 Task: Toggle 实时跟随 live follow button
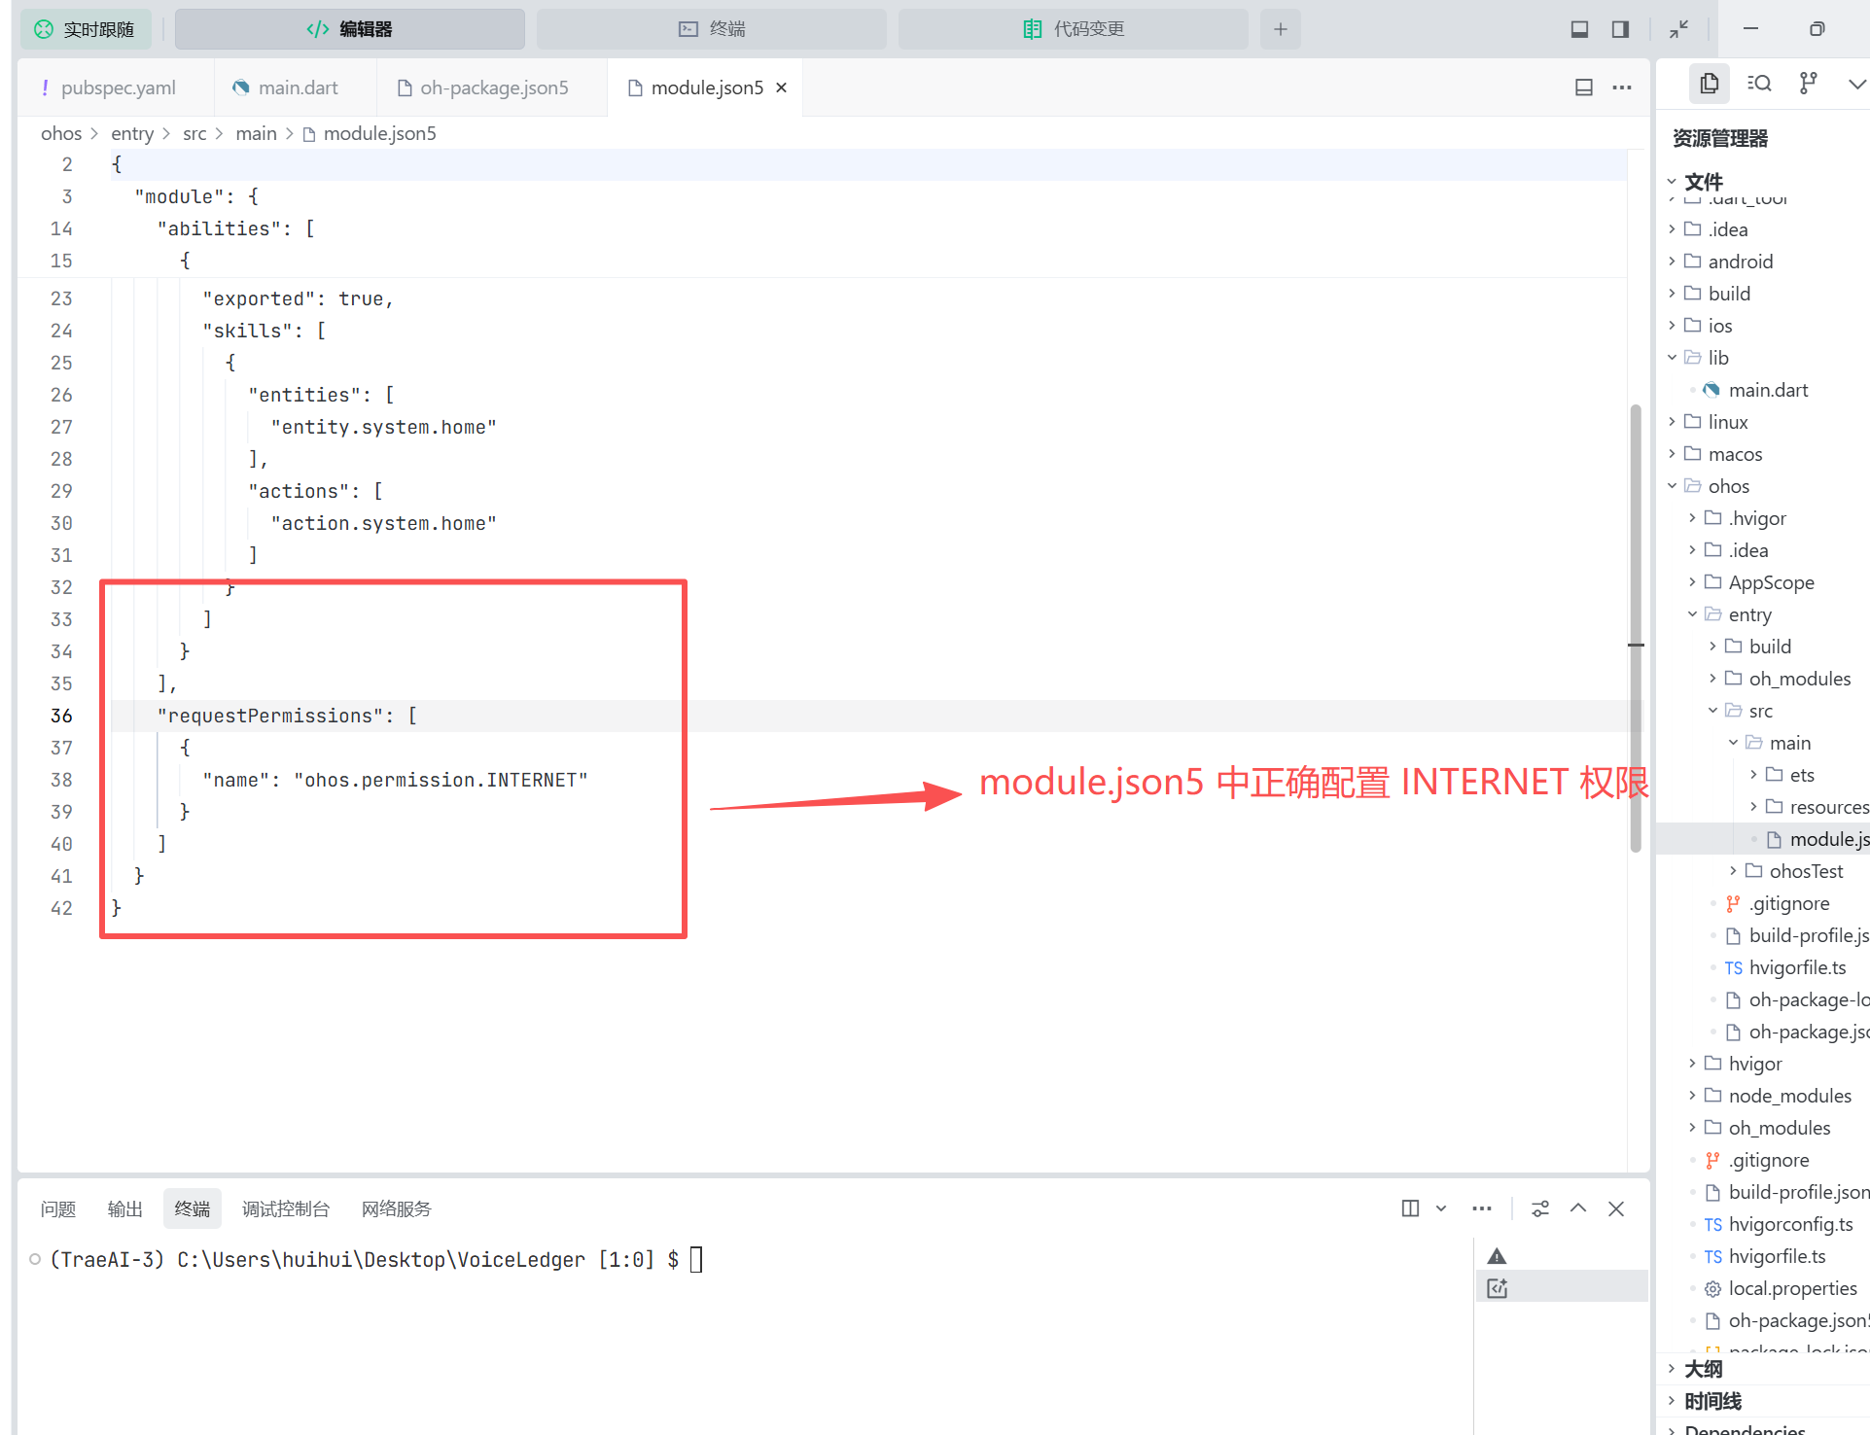(x=86, y=29)
